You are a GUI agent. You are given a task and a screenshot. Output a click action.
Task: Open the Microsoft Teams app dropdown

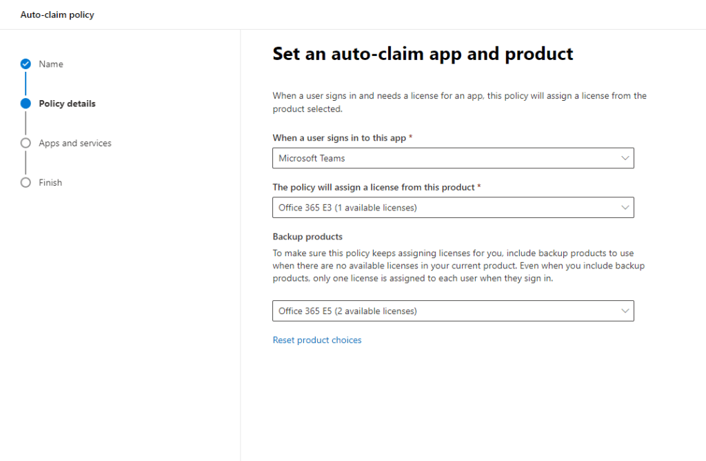click(x=441, y=158)
